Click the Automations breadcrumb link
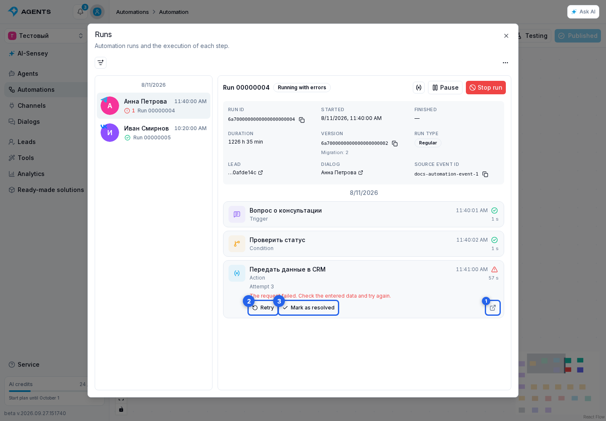The height and width of the screenshot is (421, 606). [133, 12]
